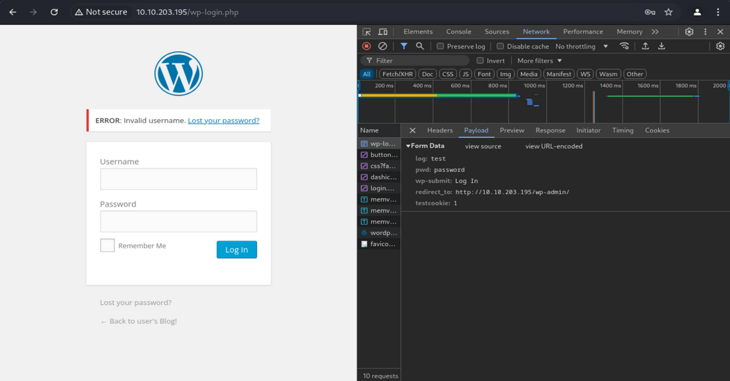Stop recording network log
730x381 pixels.
pyautogui.click(x=366, y=46)
